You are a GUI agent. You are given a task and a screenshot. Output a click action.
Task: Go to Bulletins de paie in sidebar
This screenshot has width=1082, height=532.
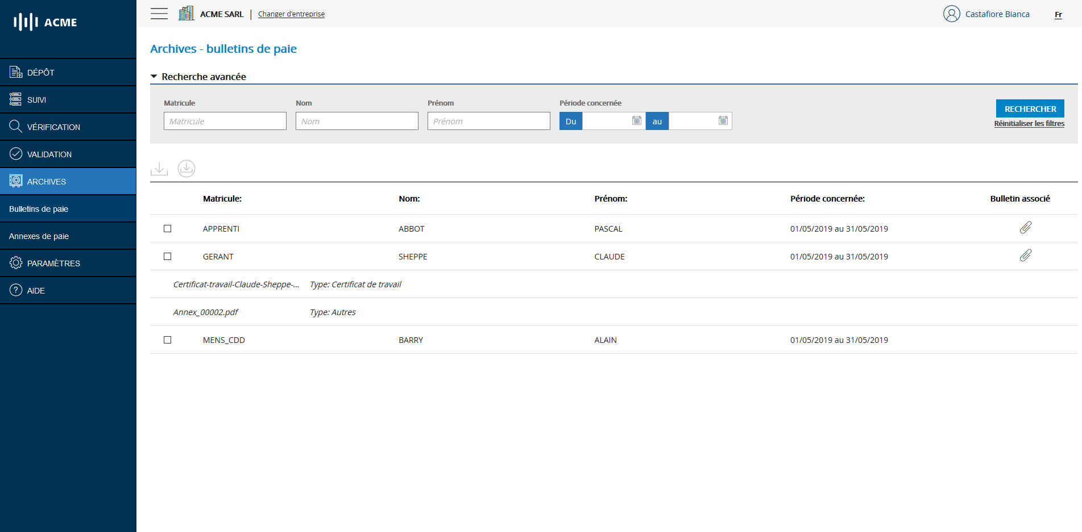pyautogui.click(x=38, y=208)
